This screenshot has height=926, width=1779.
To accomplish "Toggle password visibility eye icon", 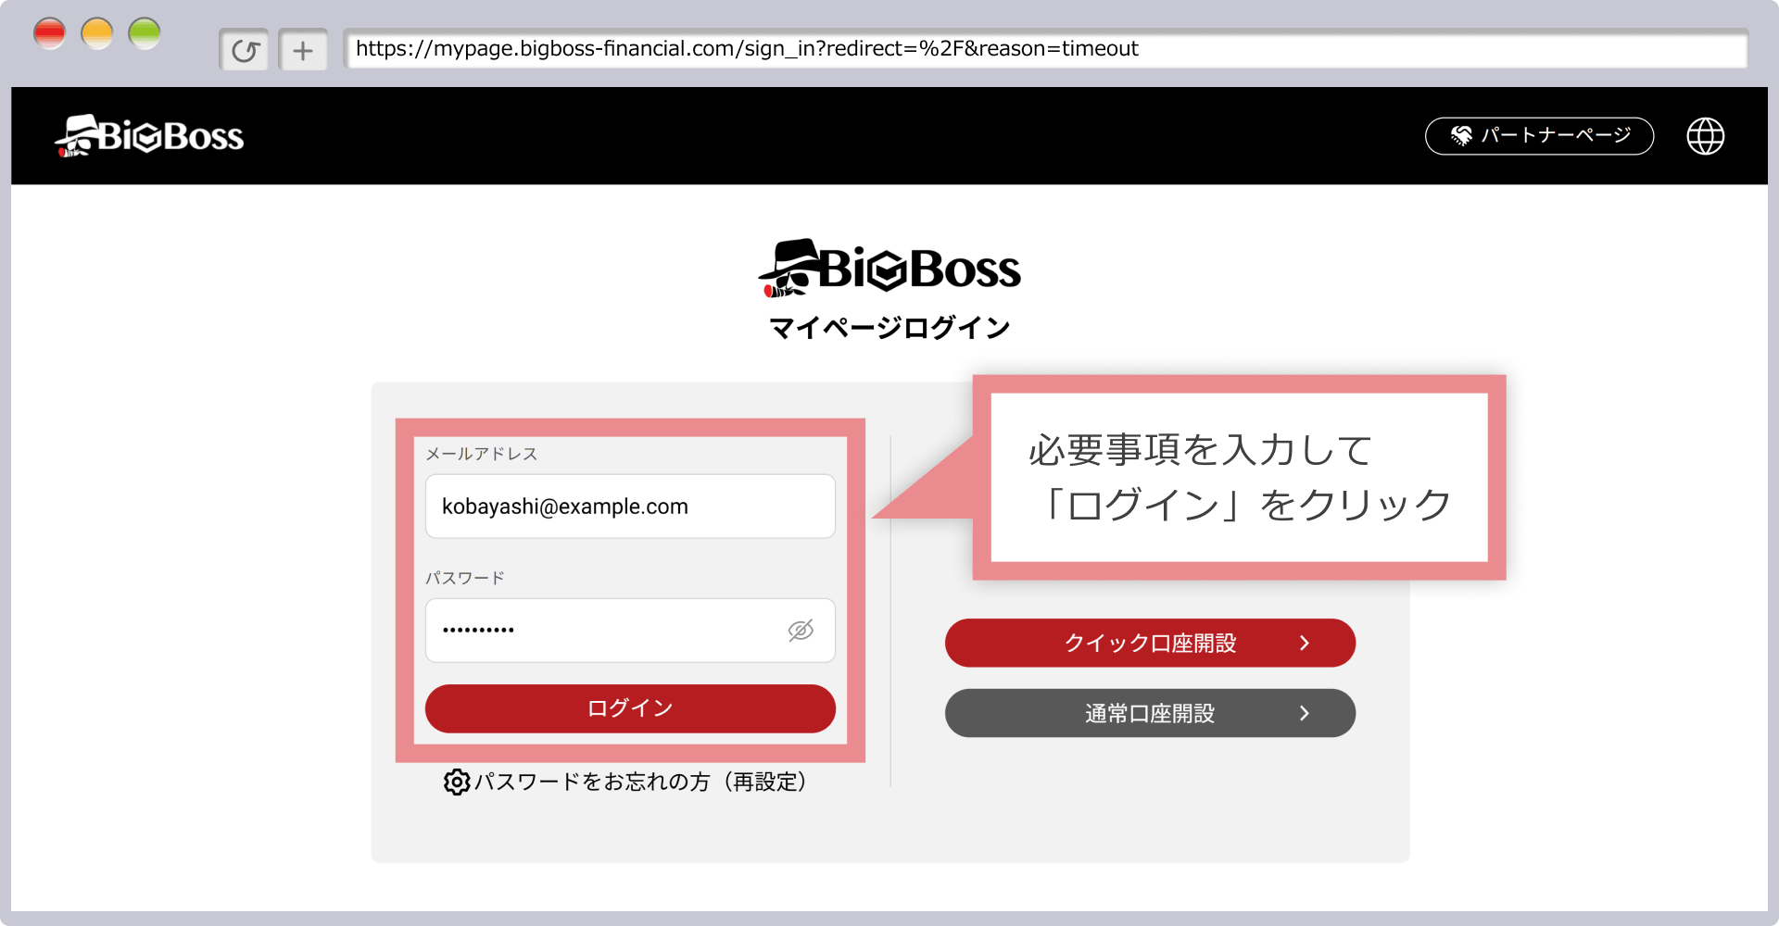I will coord(801,630).
